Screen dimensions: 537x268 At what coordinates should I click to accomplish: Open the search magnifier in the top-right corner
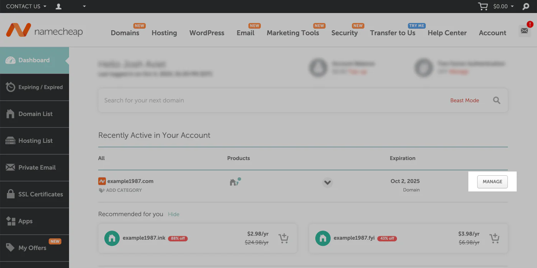click(525, 6)
